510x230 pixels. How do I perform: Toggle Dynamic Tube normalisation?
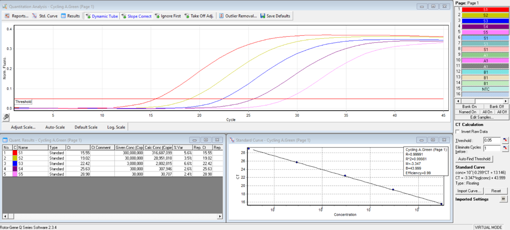[x=101, y=16]
